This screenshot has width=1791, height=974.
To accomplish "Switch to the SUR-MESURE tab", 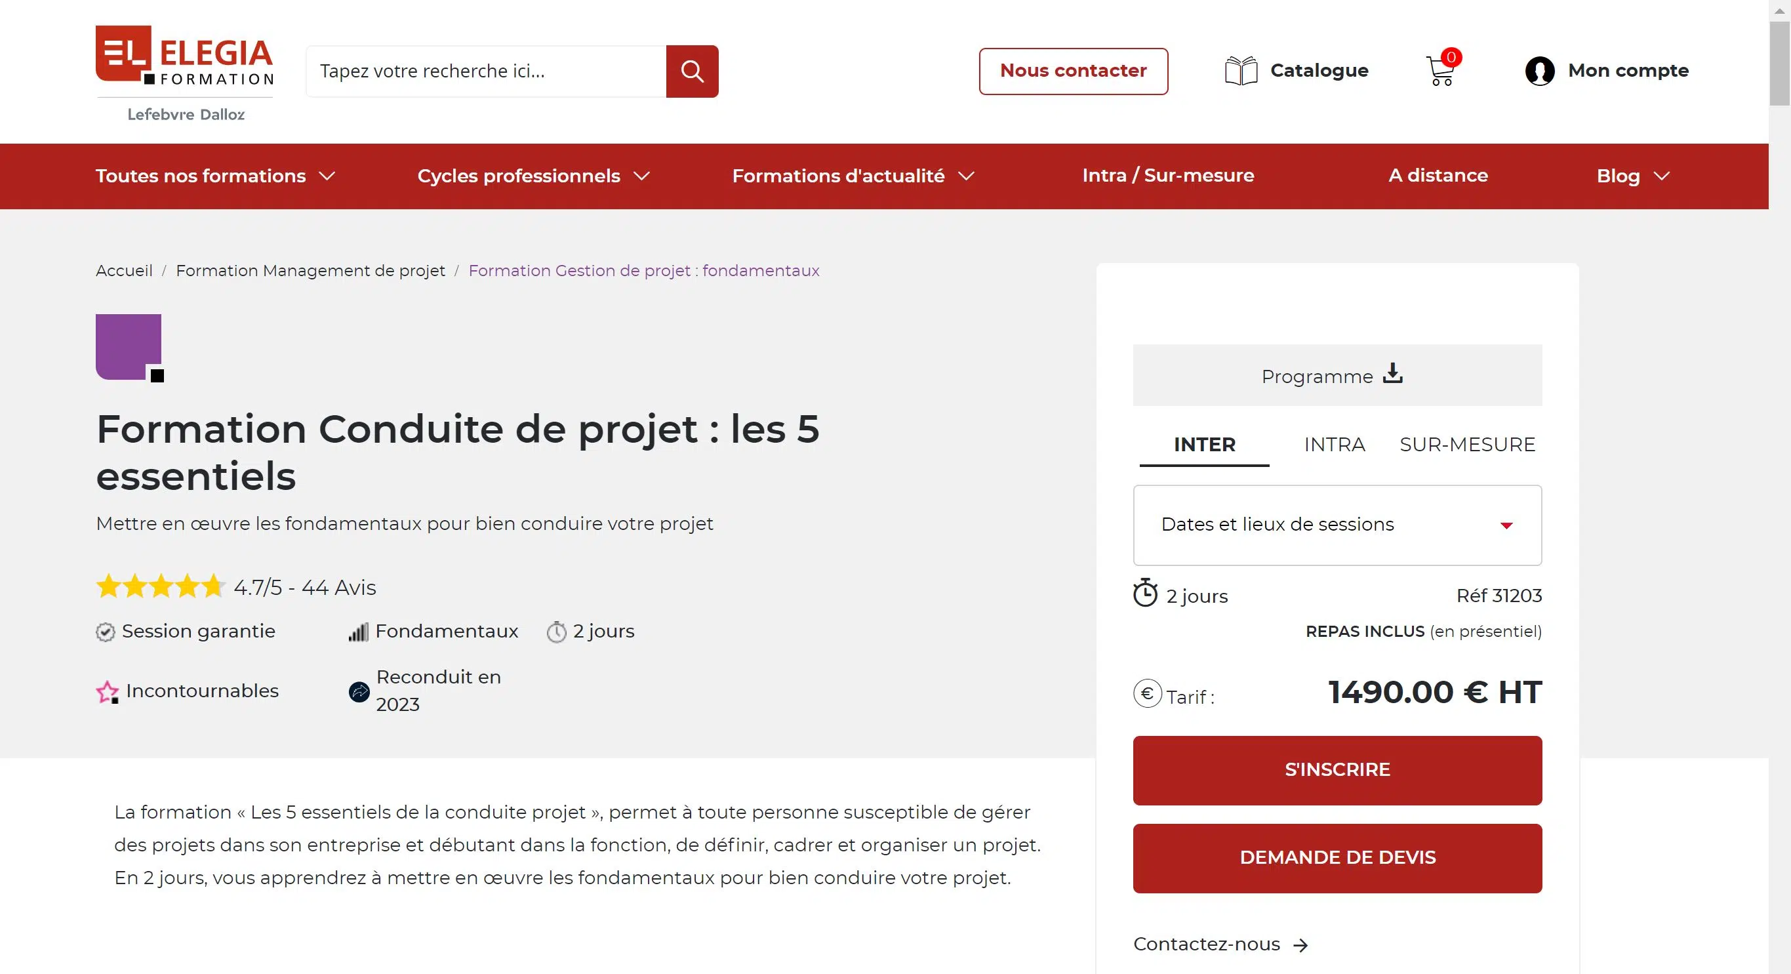I will (1467, 444).
